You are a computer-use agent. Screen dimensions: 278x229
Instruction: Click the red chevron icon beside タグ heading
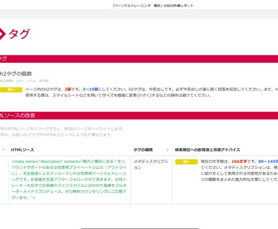coord(2,34)
